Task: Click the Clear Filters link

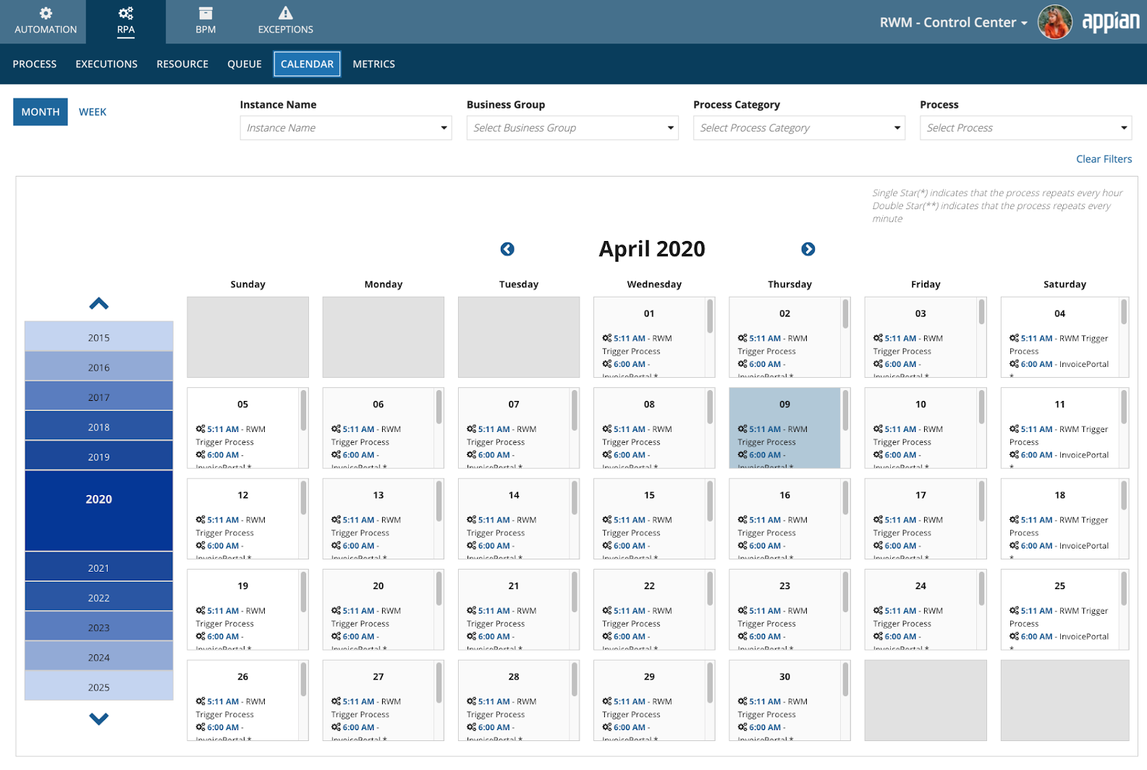Action: (1104, 159)
